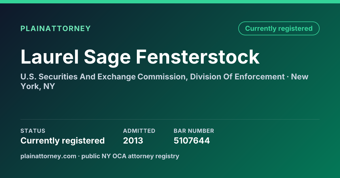Select the first name Laurel in heading
Viewport: 340px width, 178px height.
[x=50, y=57]
